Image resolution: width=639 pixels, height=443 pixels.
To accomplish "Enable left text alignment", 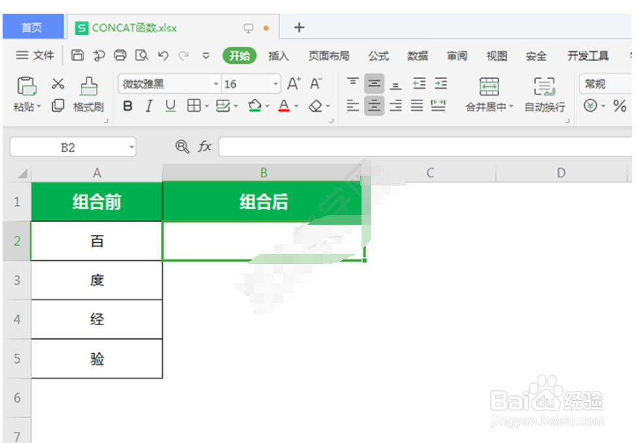I will point(352,106).
